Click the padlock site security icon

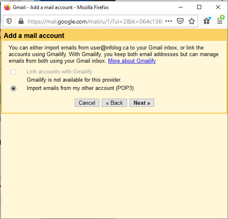21,21
